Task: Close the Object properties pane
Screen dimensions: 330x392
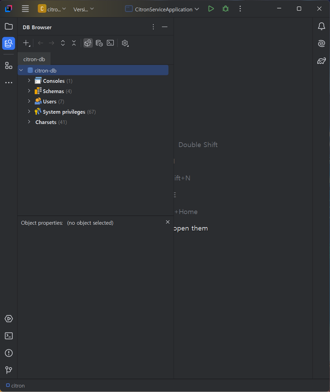Action: tap(168, 222)
